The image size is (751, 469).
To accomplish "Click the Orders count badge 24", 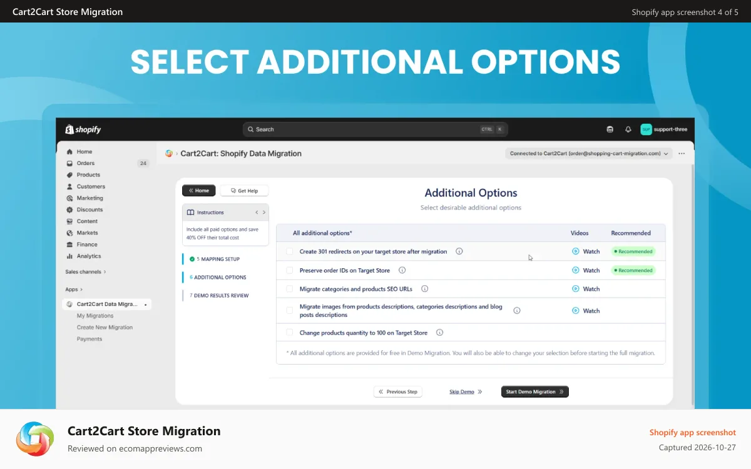I will pos(143,163).
